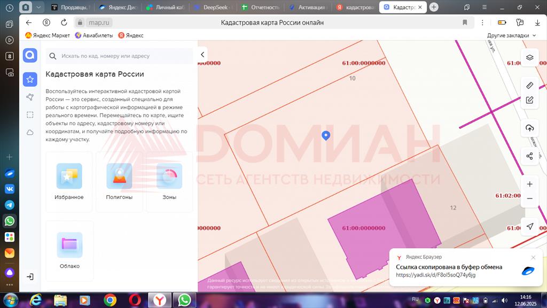Viewport: 547px width, 308px height.
Task: Click building number 10 on map
Action: (353, 78)
